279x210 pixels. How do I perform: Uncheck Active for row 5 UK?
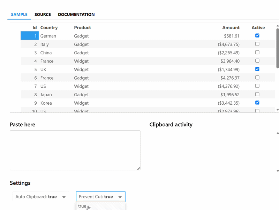[257, 69]
